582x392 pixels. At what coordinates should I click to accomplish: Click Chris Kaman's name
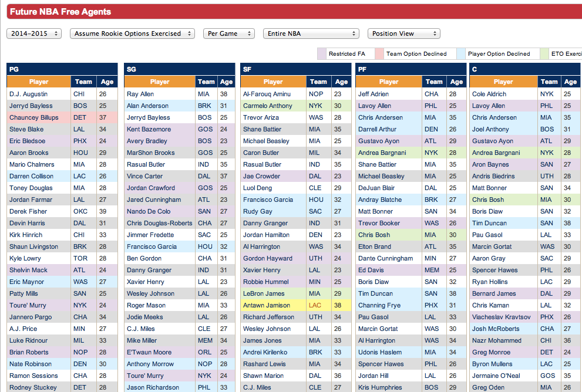click(x=490, y=305)
